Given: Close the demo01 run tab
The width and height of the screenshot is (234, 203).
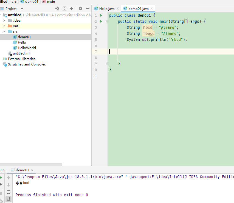Looking at the screenshot, I should tap(32, 170).
